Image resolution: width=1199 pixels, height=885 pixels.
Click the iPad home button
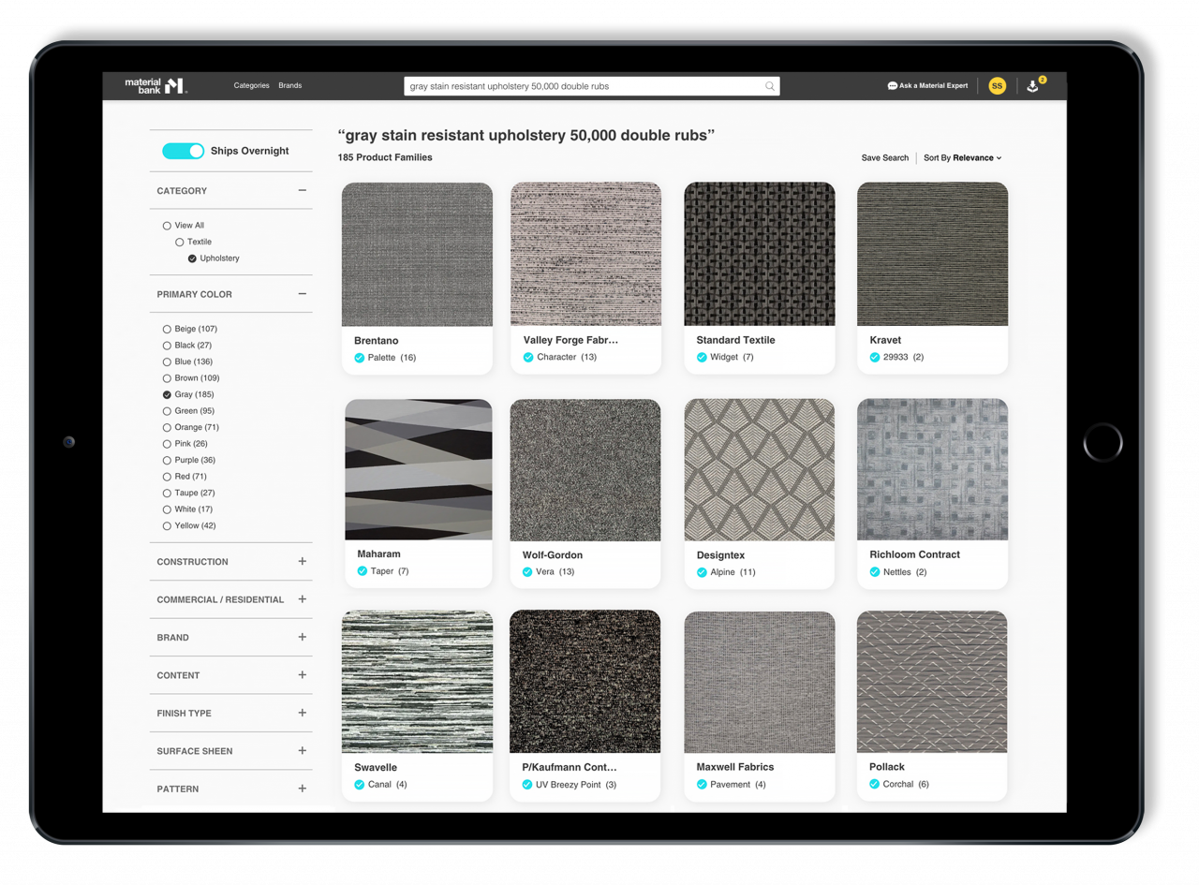pyautogui.click(x=1103, y=441)
